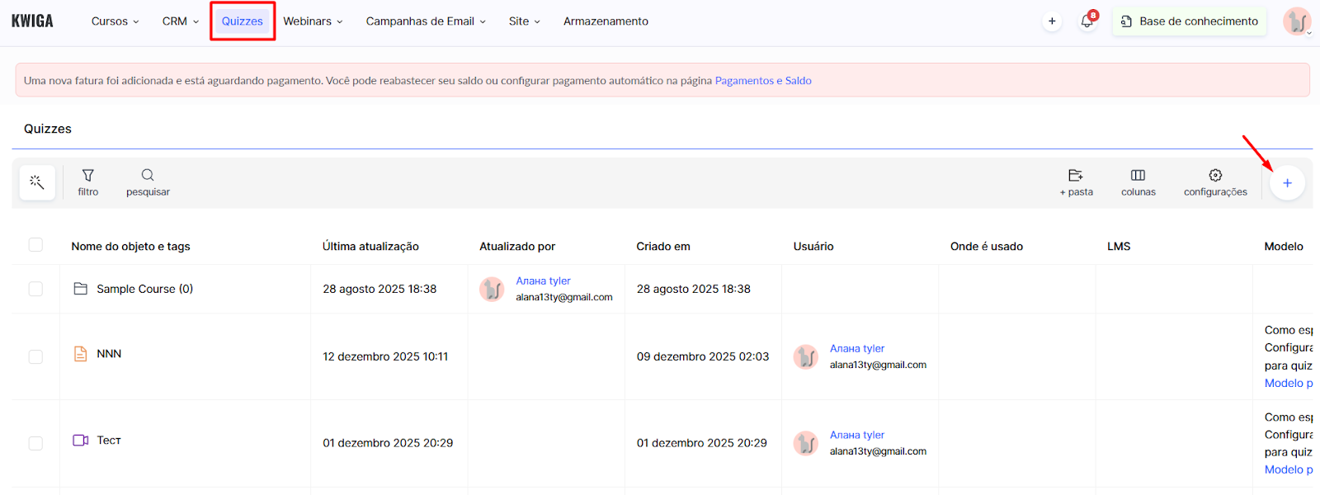Open Modelo link in Тест row
The image size is (1320, 495).
1288,469
